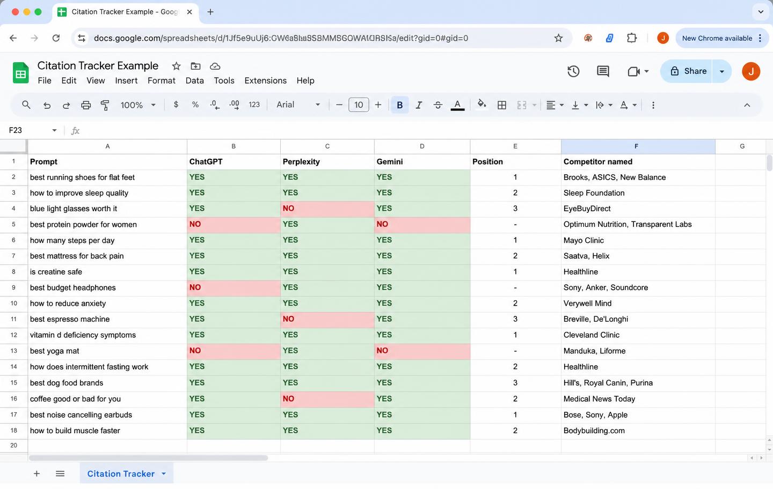Click the undo arrow in toolbar
The width and height of the screenshot is (773, 489).
(47, 105)
